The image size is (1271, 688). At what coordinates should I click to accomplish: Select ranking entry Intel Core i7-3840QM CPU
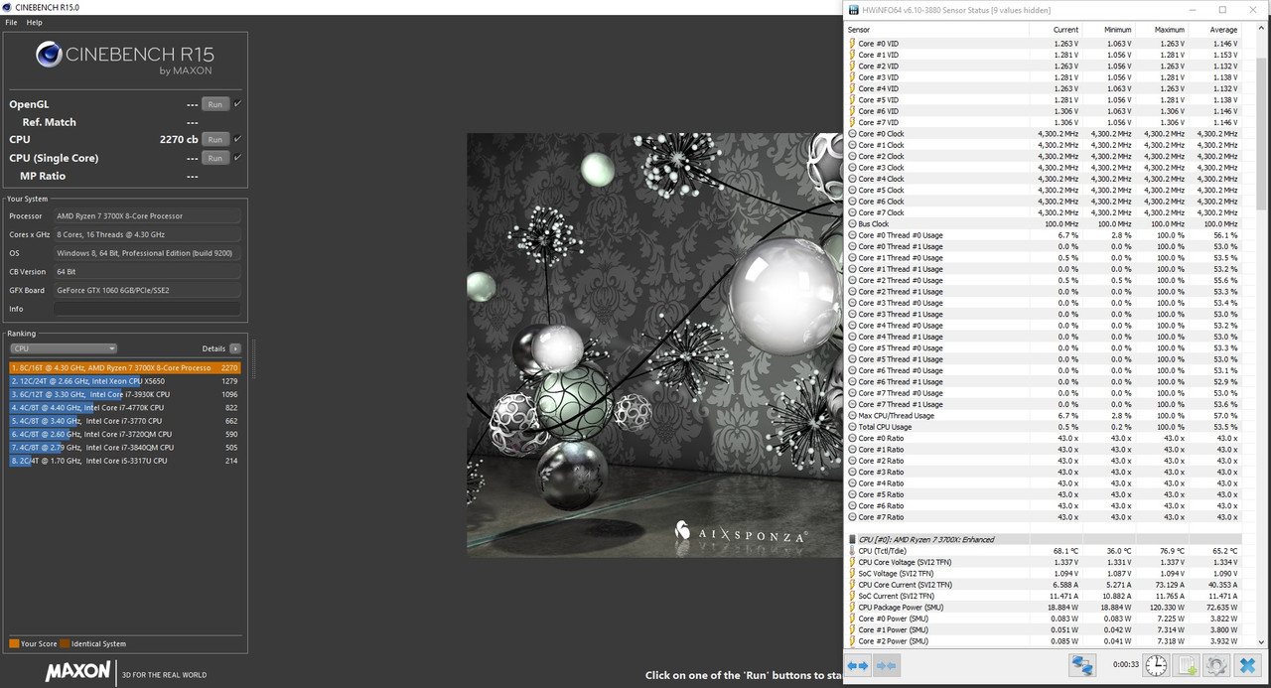click(125, 448)
